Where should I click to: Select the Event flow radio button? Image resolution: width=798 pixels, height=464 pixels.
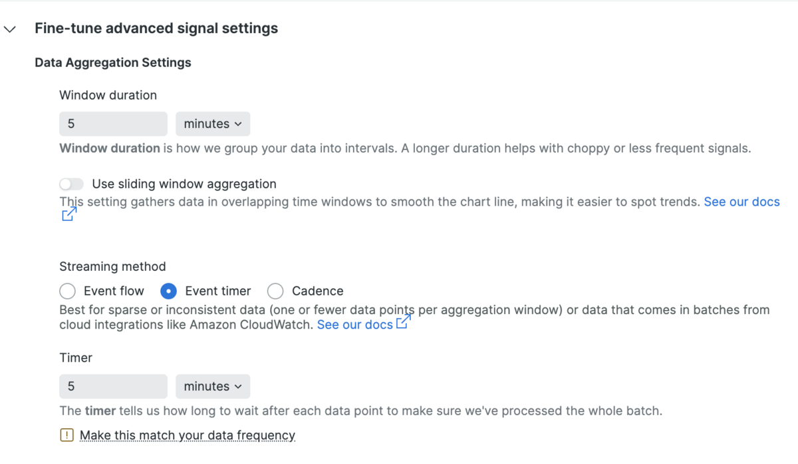click(67, 291)
